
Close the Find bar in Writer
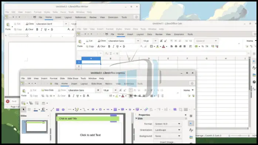[x=7, y=101]
